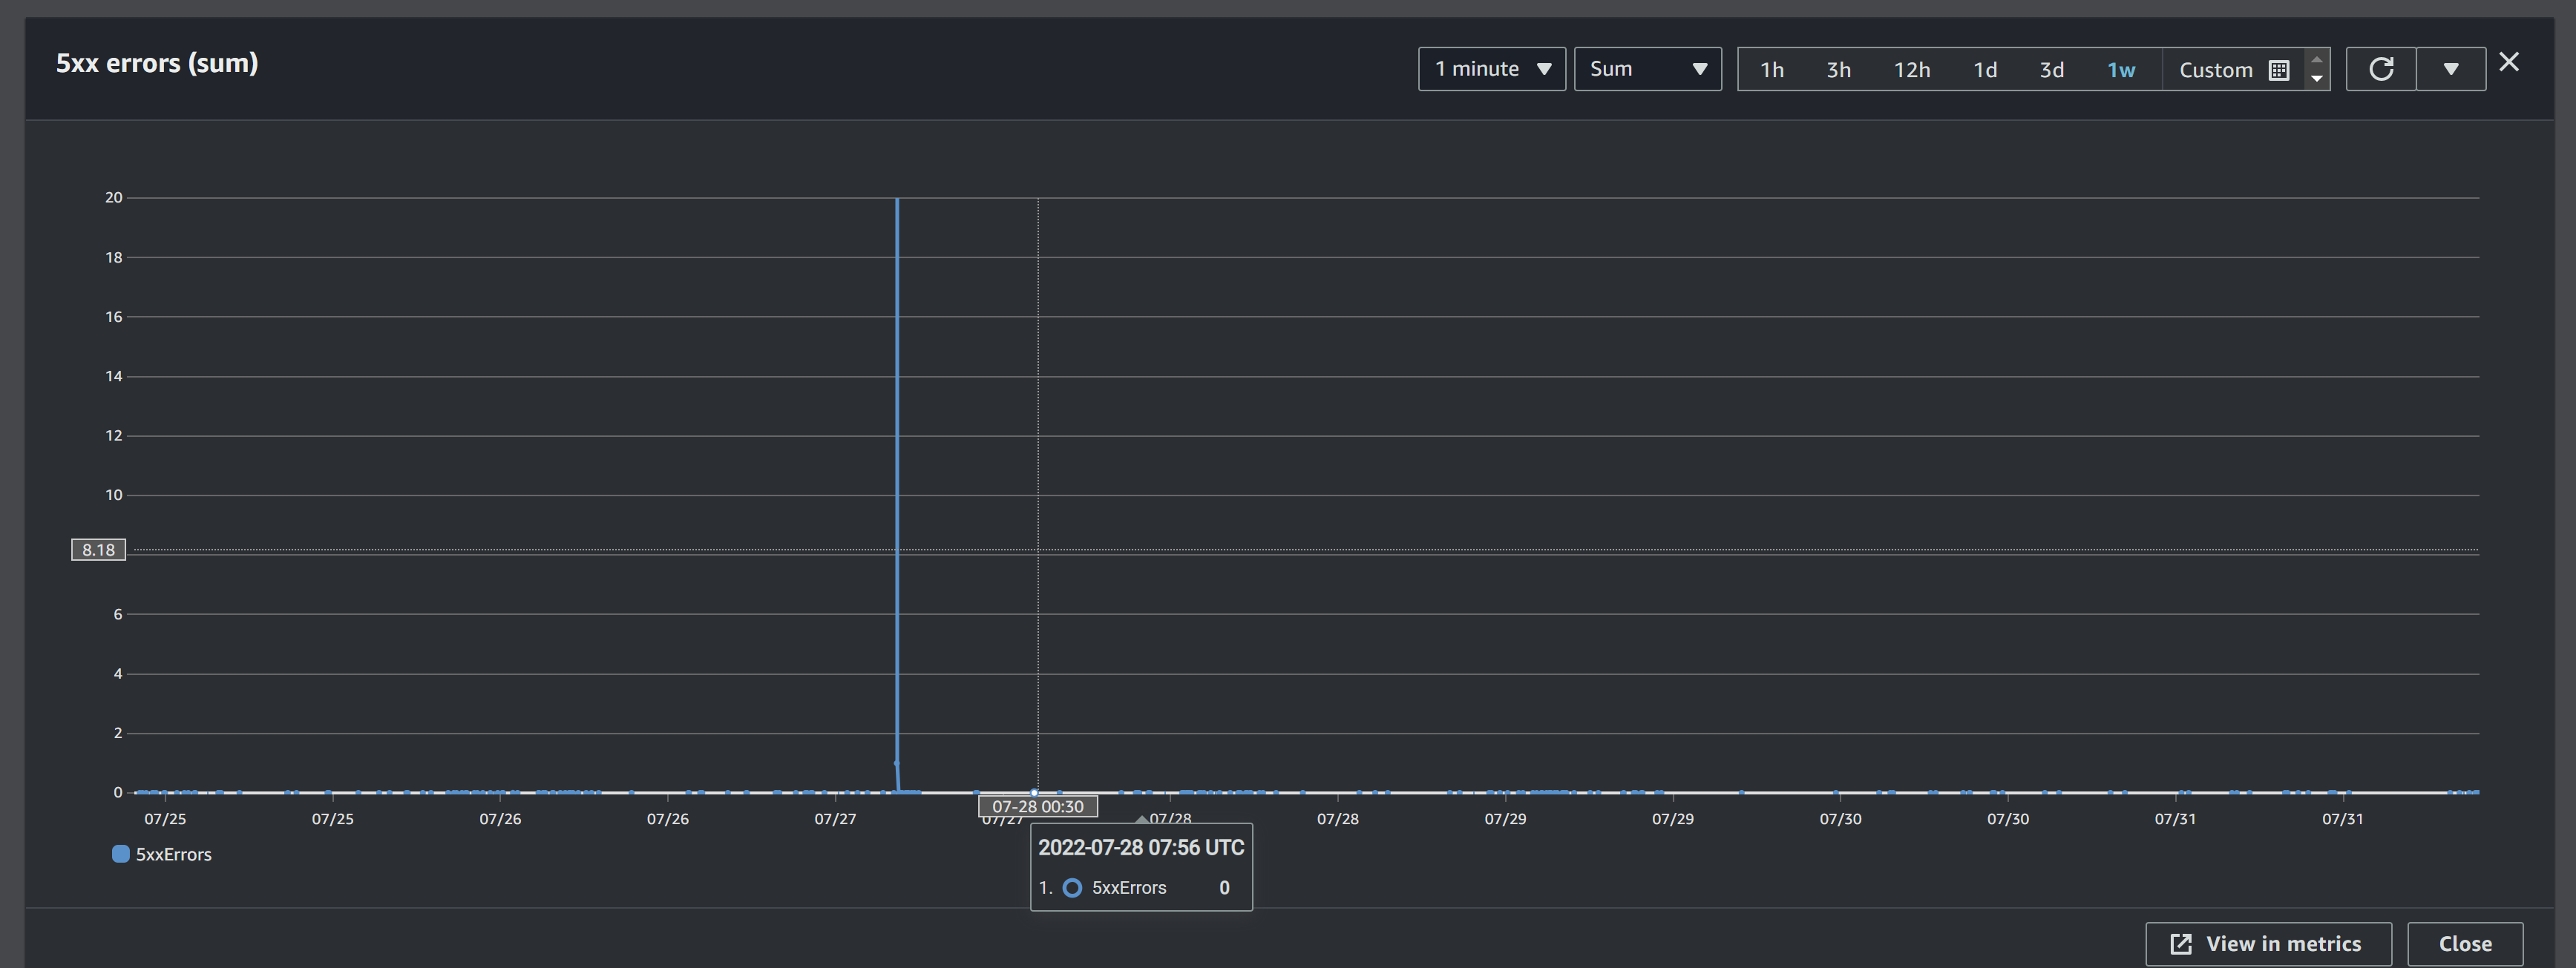This screenshot has height=968, width=2576.
Task: Close the 5xx errors dialog with X icon
Action: coord(2509,62)
